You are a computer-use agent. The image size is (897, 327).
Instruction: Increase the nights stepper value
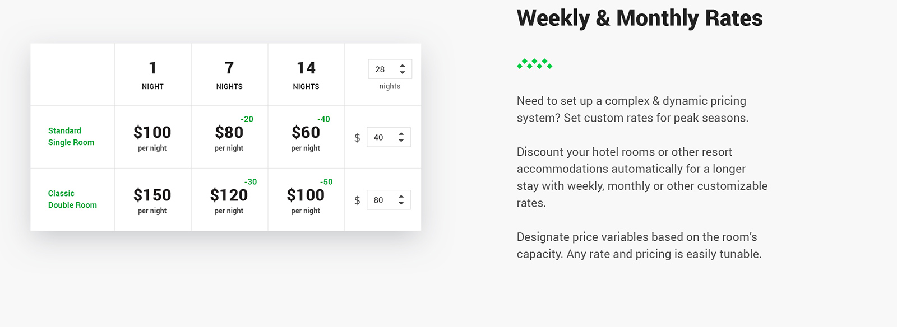(x=403, y=66)
